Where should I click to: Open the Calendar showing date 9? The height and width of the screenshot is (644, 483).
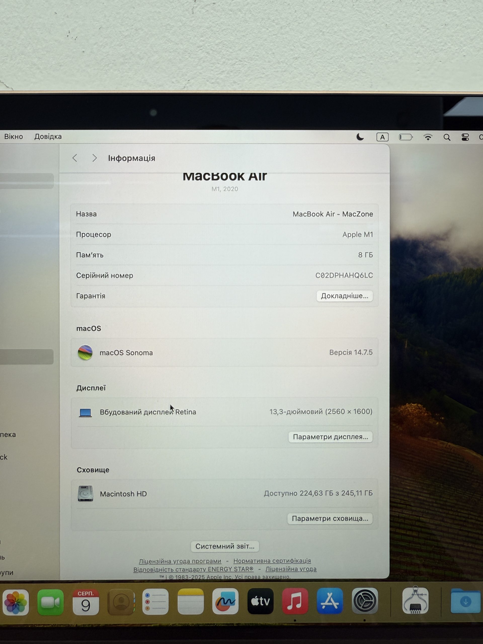(x=86, y=602)
